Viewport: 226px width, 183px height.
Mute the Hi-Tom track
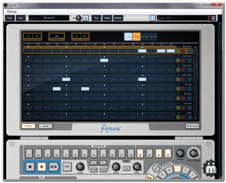click(x=183, y=89)
